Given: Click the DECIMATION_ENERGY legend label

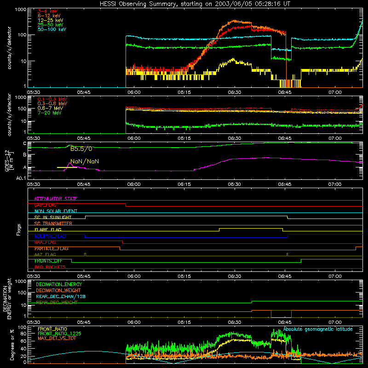Looking at the screenshot, I should pos(59,284).
